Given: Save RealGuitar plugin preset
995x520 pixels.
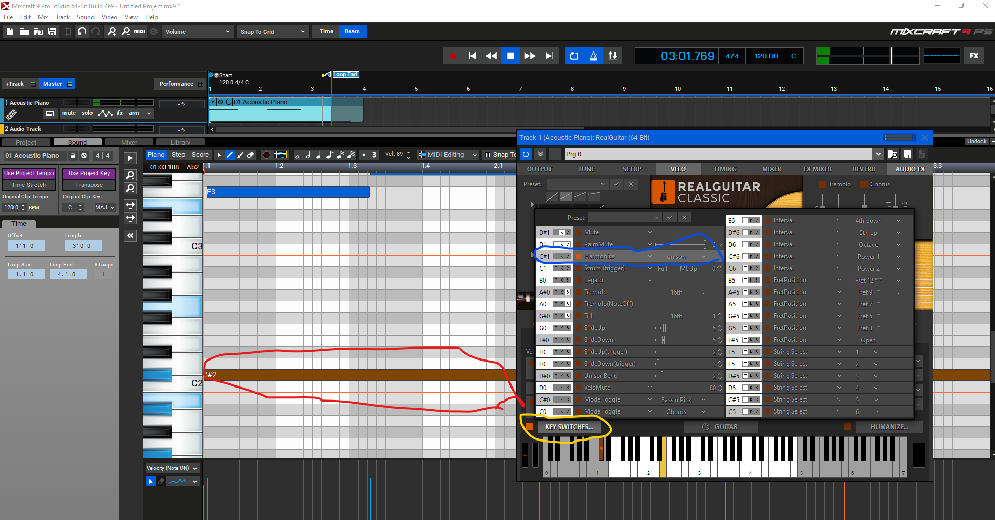Looking at the screenshot, I should 907,154.
